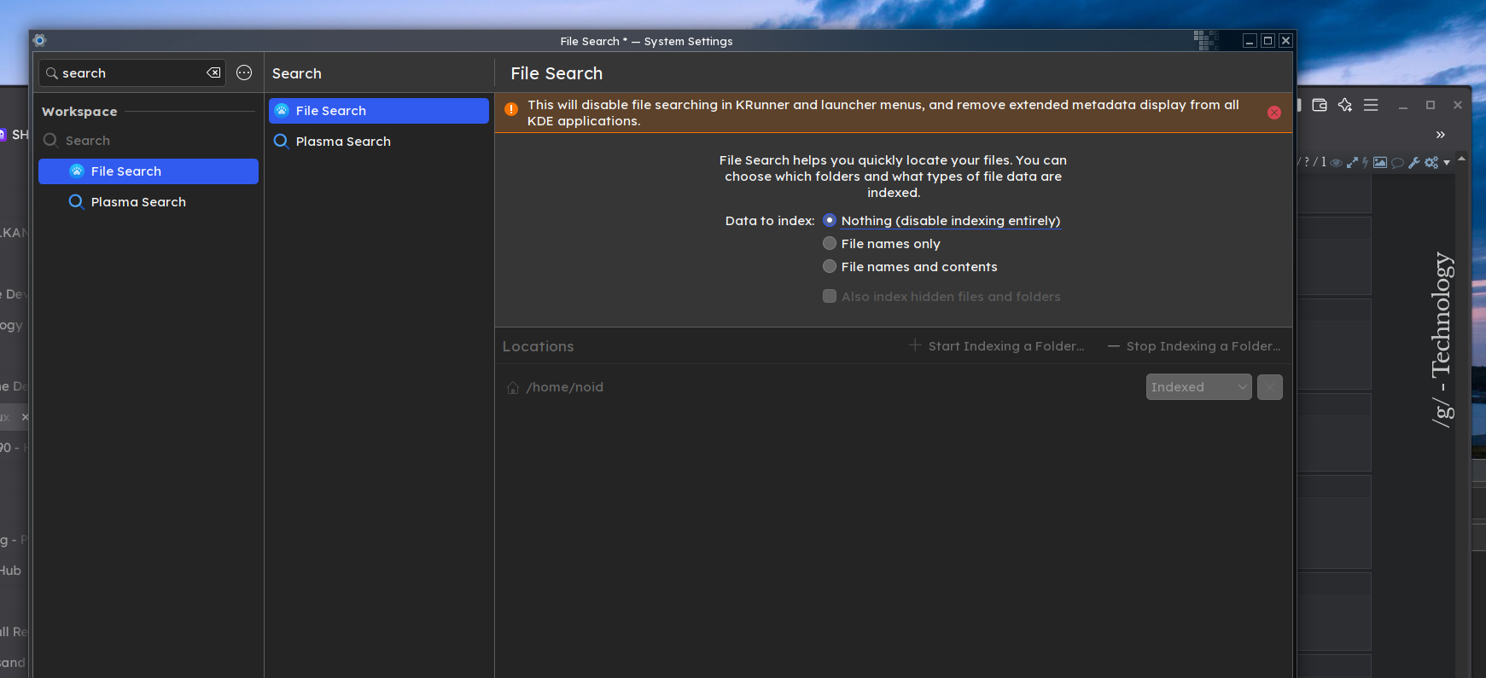Click the wrench icon in background window
Viewport: 1486px width, 678px height.
coord(1414,163)
